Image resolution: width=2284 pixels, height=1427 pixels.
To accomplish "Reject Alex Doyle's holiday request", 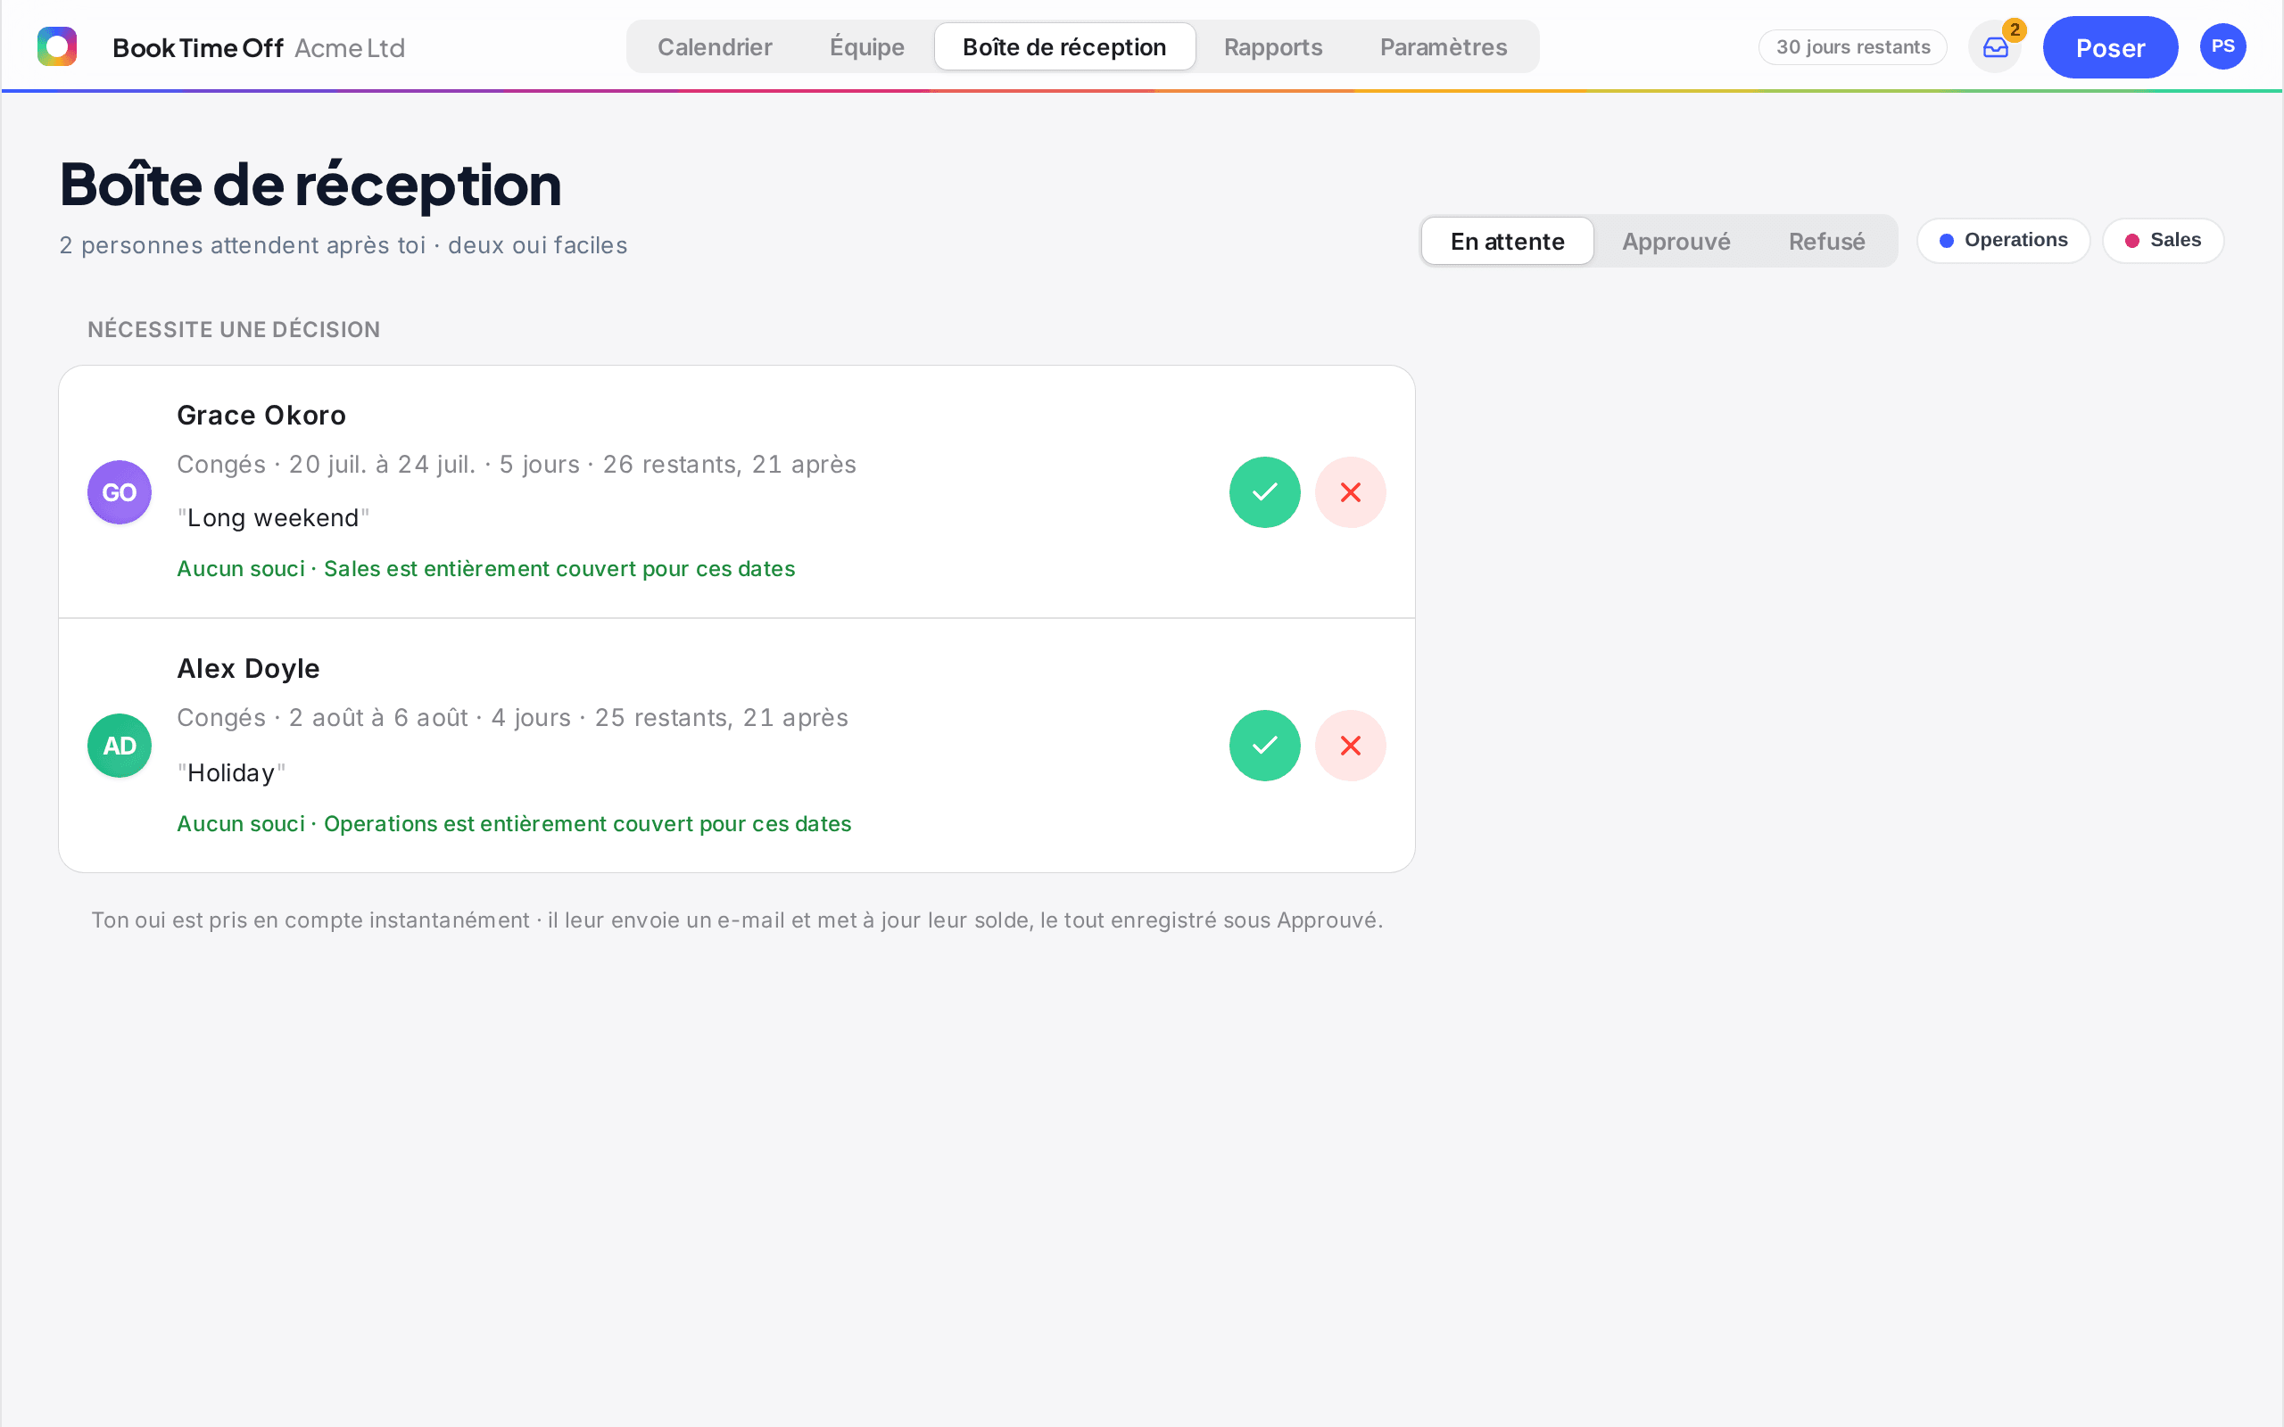I will (1351, 746).
